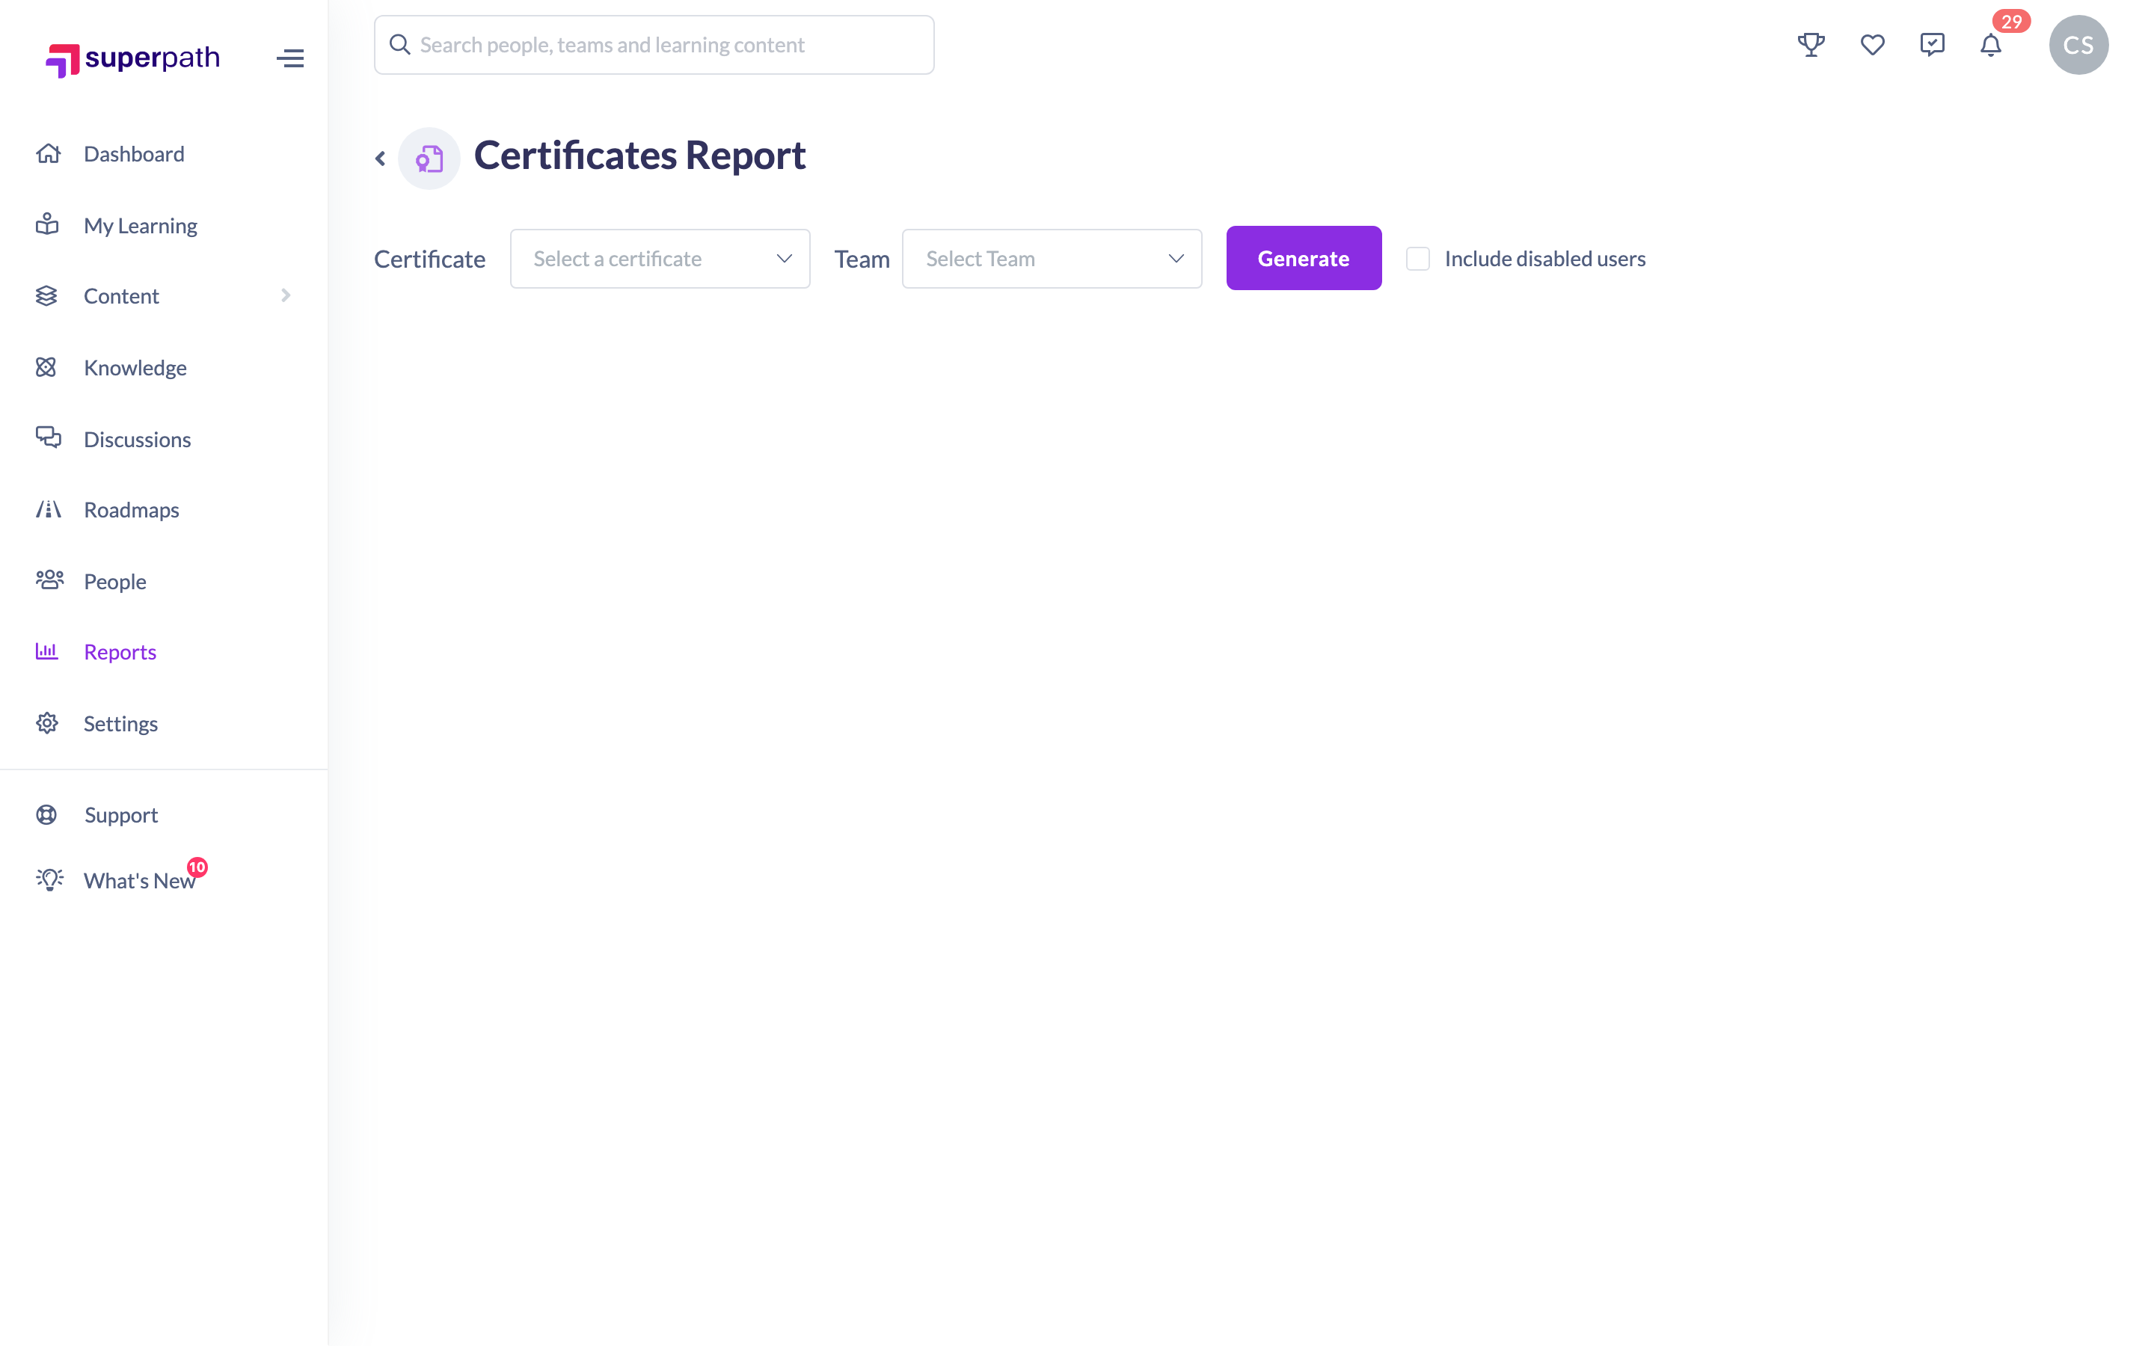Enable the Include disabled users checkbox
Screen dimensions: 2154x1346
[x=1417, y=259]
